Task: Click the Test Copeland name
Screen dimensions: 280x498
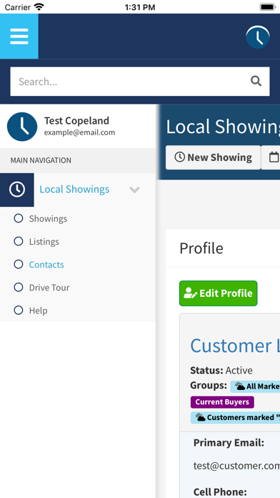Action: tap(76, 121)
